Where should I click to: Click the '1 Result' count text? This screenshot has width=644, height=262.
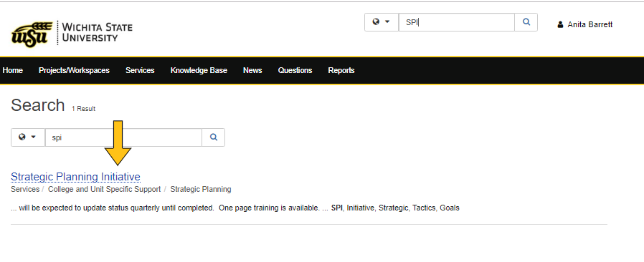click(x=84, y=109)
